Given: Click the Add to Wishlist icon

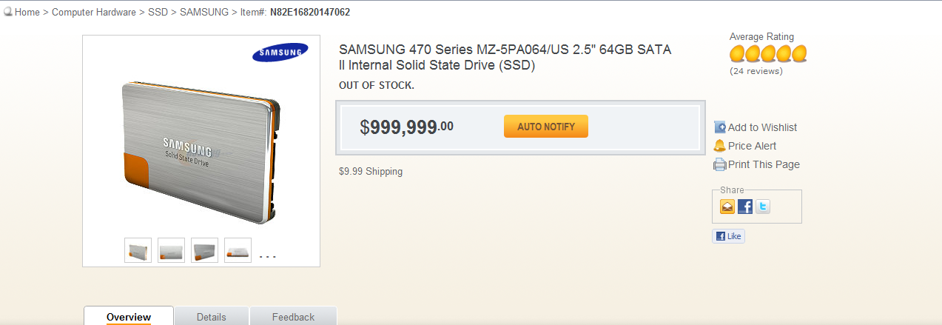Looking at the screenshot, I should [x=720, y=127].
